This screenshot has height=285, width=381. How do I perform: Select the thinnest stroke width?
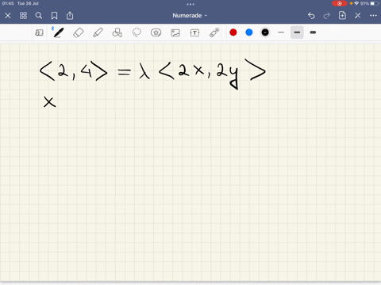pyautogui.click(x=281, y=32)
